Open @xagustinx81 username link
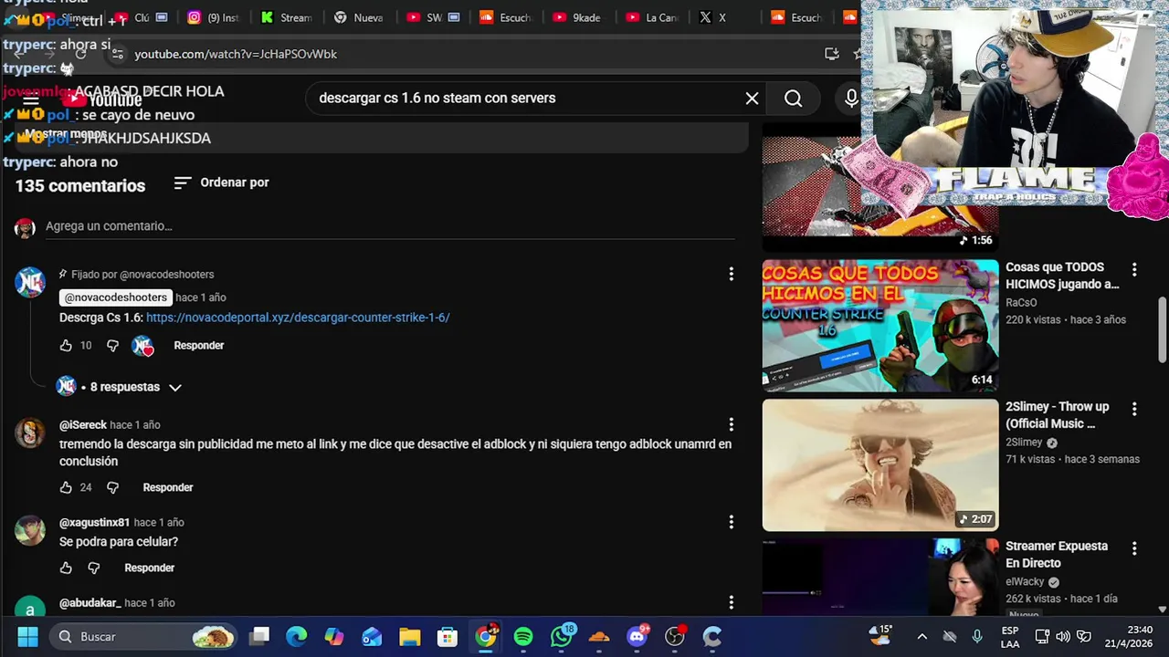Viewport: 1169px width, 657px height. (x=94, y=523)
